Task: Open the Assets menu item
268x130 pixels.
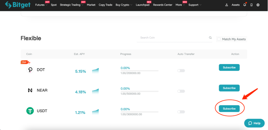Action: pos(235,5)
